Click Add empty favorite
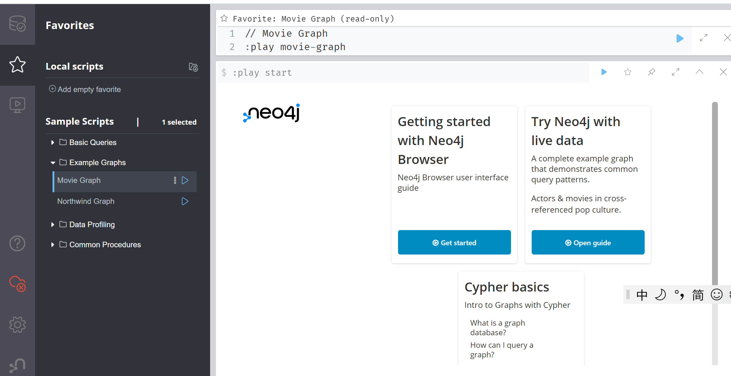Viewport: 731px width, 376px height. pyautogui.click(x=85, y=89)
